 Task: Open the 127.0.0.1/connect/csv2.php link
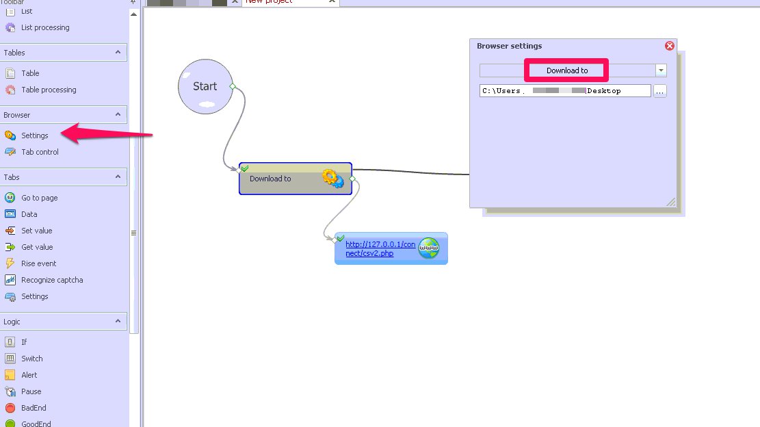380,248
